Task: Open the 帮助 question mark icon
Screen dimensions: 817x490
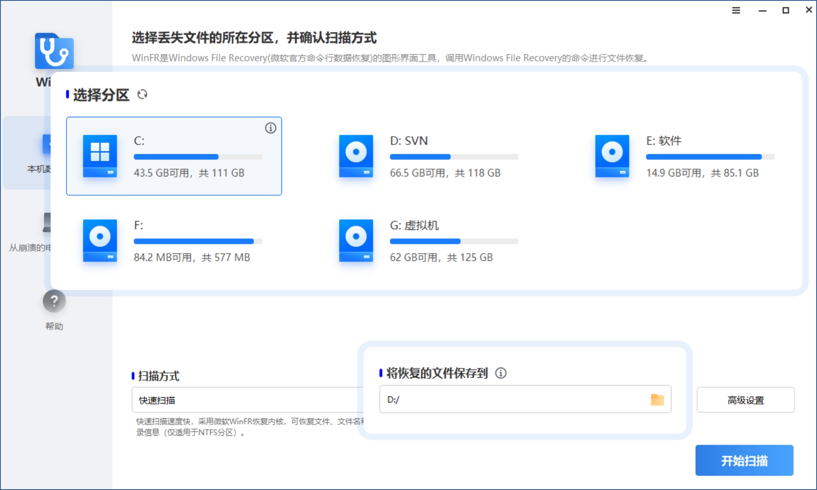Action: coord(54,301)
